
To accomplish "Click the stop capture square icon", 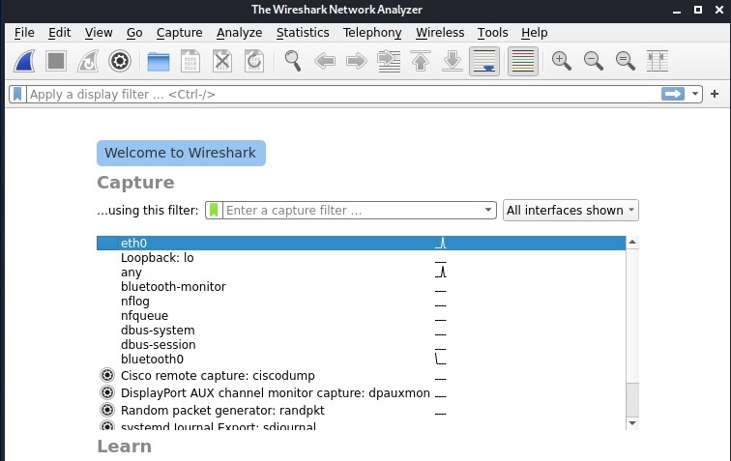I will 56,61.
